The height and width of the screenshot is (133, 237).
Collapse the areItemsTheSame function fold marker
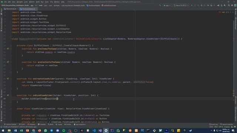click(x=11, y=49)
